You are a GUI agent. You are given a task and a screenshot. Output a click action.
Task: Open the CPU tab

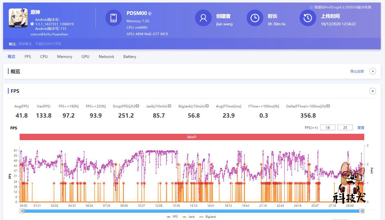44,57
